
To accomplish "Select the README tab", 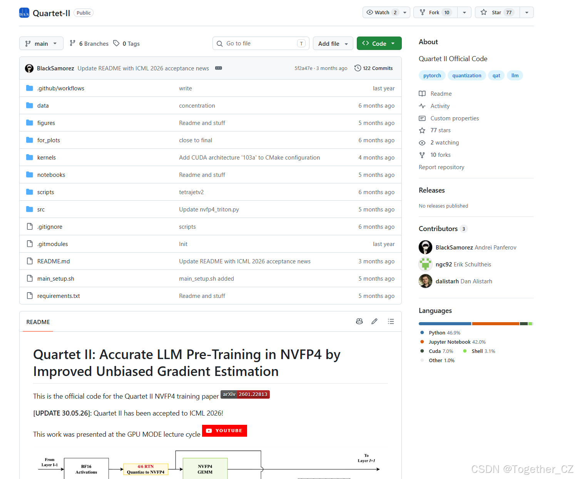I will click(x=38, y=322).
